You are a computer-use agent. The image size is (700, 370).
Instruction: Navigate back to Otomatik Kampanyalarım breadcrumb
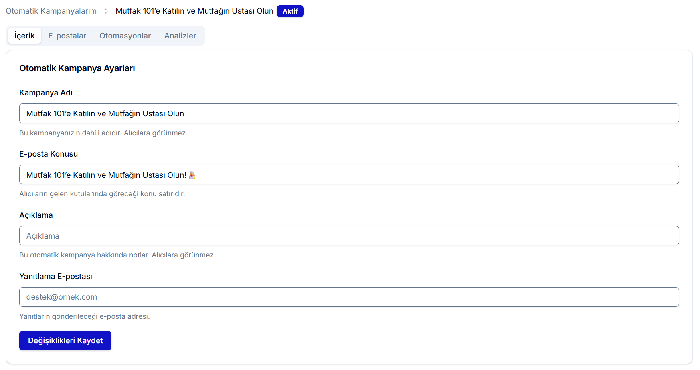51,11
